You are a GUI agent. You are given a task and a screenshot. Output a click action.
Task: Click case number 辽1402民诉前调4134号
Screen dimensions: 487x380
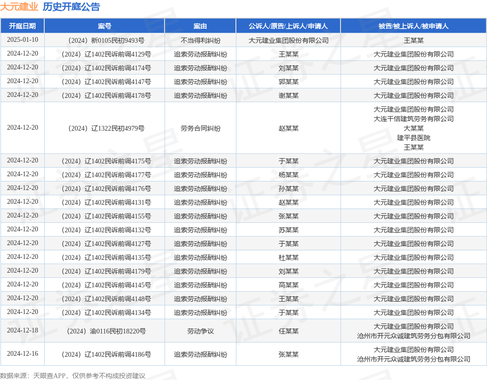pos(106,313)
